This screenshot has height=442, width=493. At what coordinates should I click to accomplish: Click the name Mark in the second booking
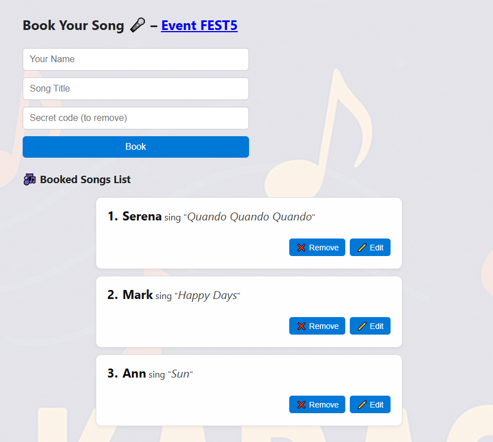point(138,295)
